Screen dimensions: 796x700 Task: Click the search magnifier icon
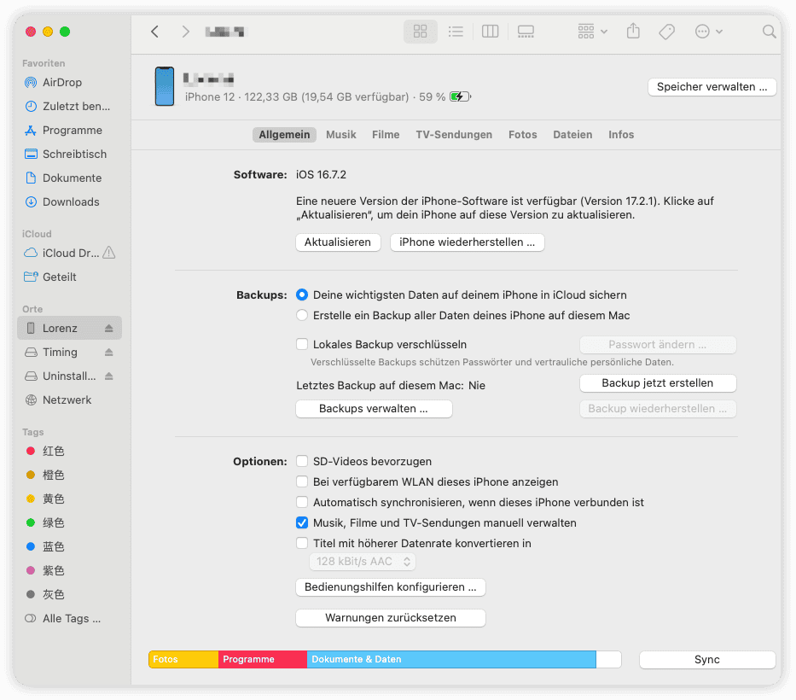[769, 32]
